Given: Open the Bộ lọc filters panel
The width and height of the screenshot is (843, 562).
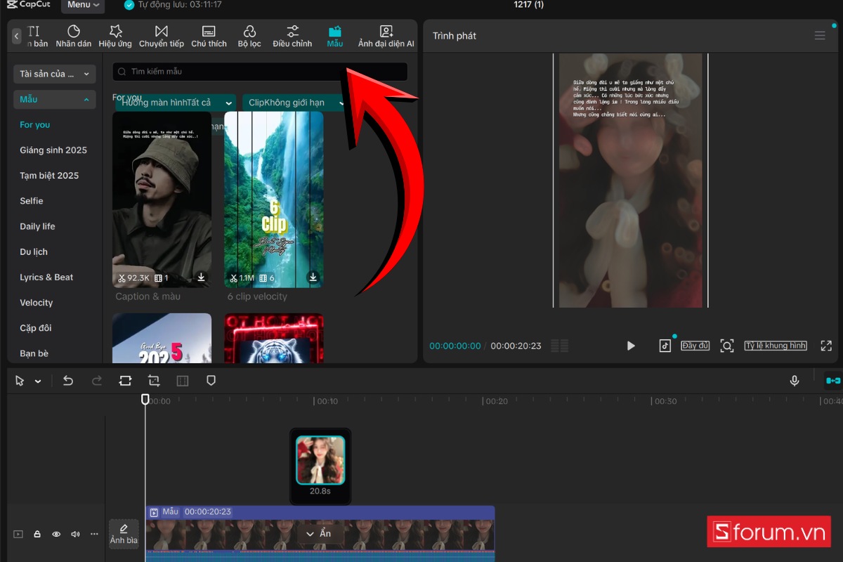Looking at the screenshot, I should [249, 36].
